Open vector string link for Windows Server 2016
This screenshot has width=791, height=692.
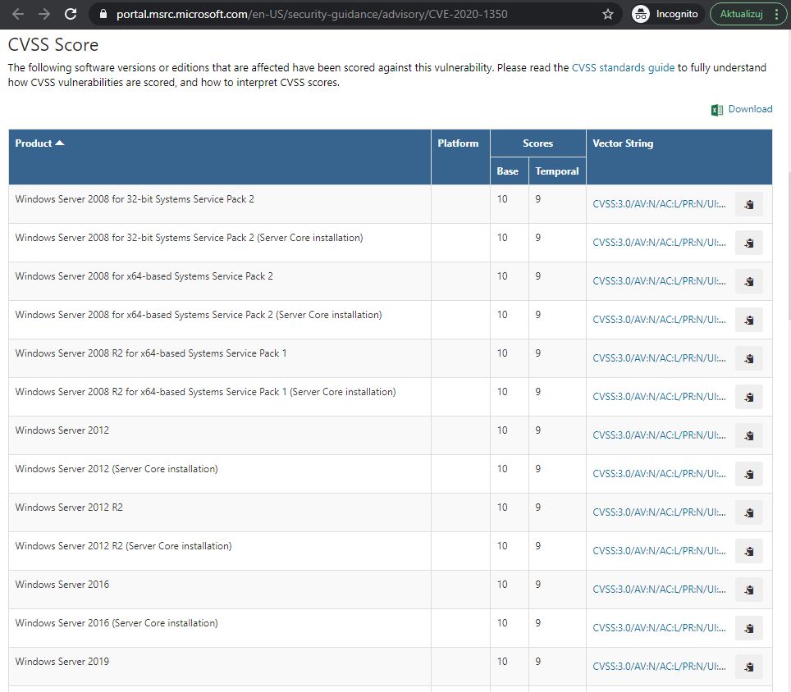click(x=659, y=590)
